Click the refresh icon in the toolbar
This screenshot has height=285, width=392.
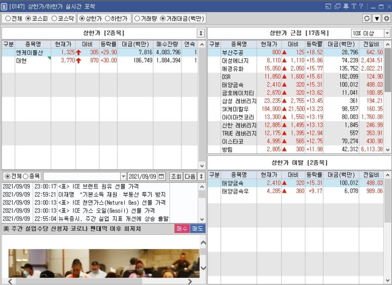coord(367,18)
